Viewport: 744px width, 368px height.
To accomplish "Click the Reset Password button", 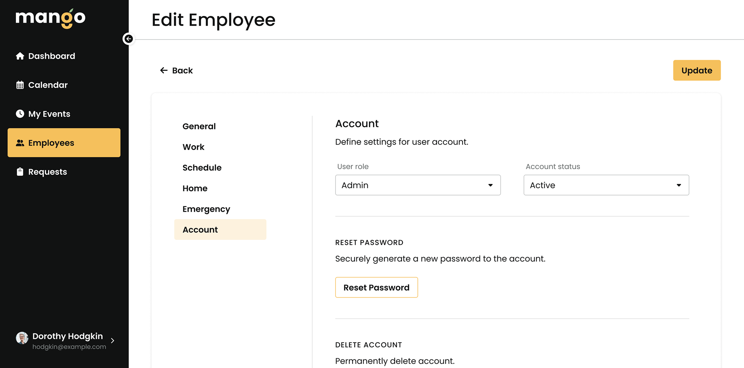I will point(376,287).
